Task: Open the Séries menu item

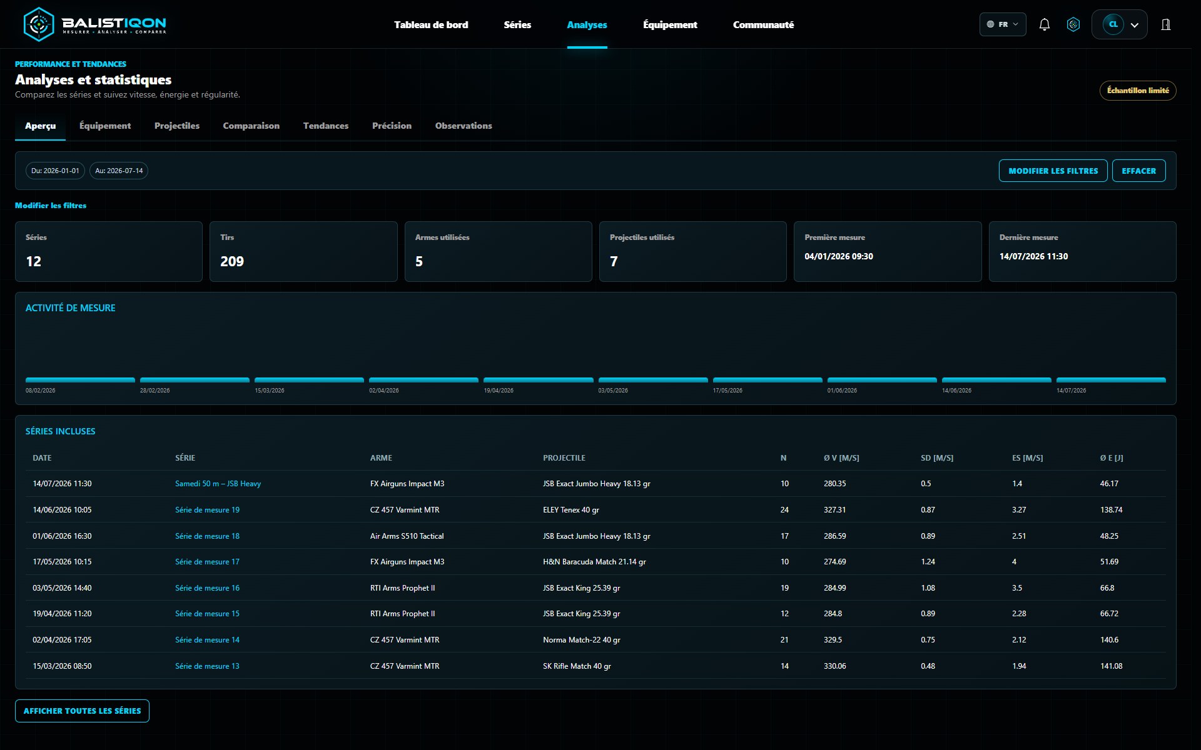Action: coord(517,24)
